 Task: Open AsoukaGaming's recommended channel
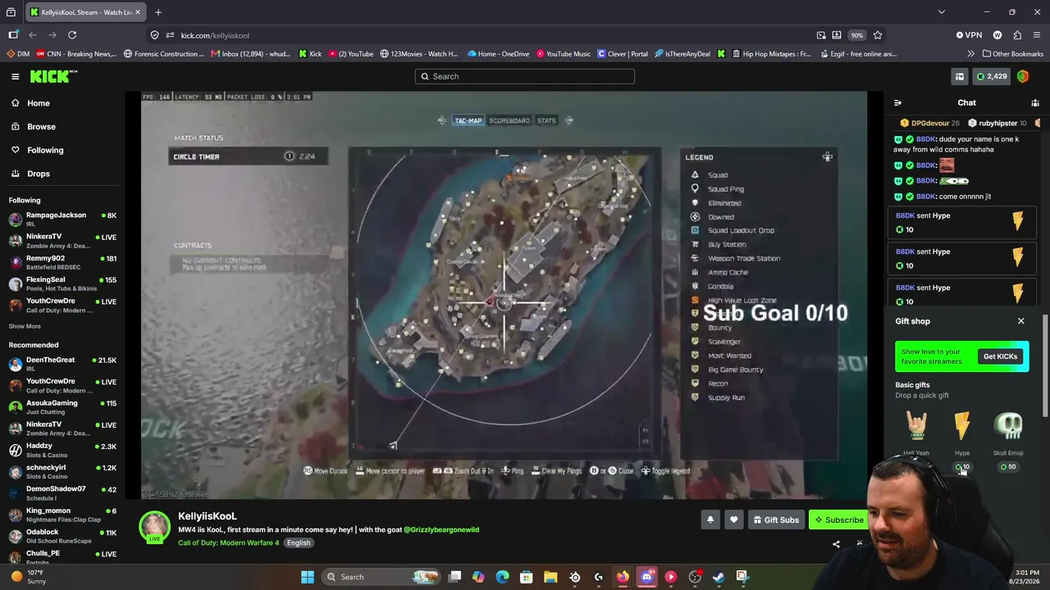point(62,406)
